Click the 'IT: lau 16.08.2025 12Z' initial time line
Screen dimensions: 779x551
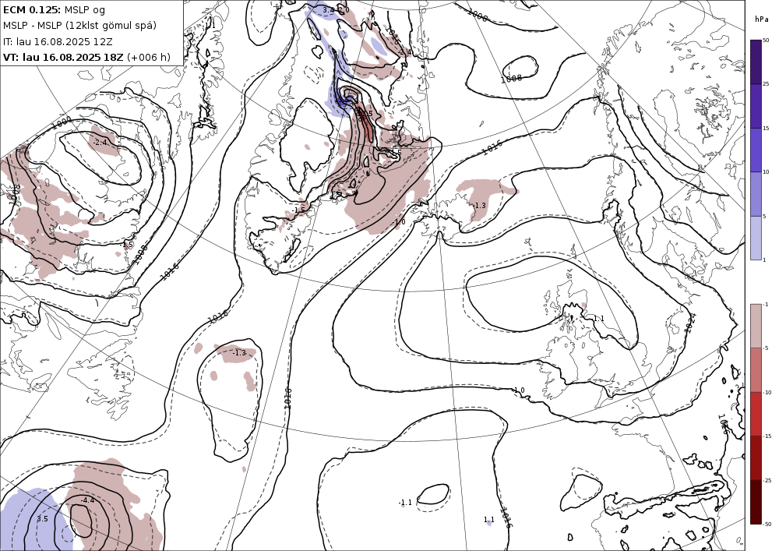(59, 41)
